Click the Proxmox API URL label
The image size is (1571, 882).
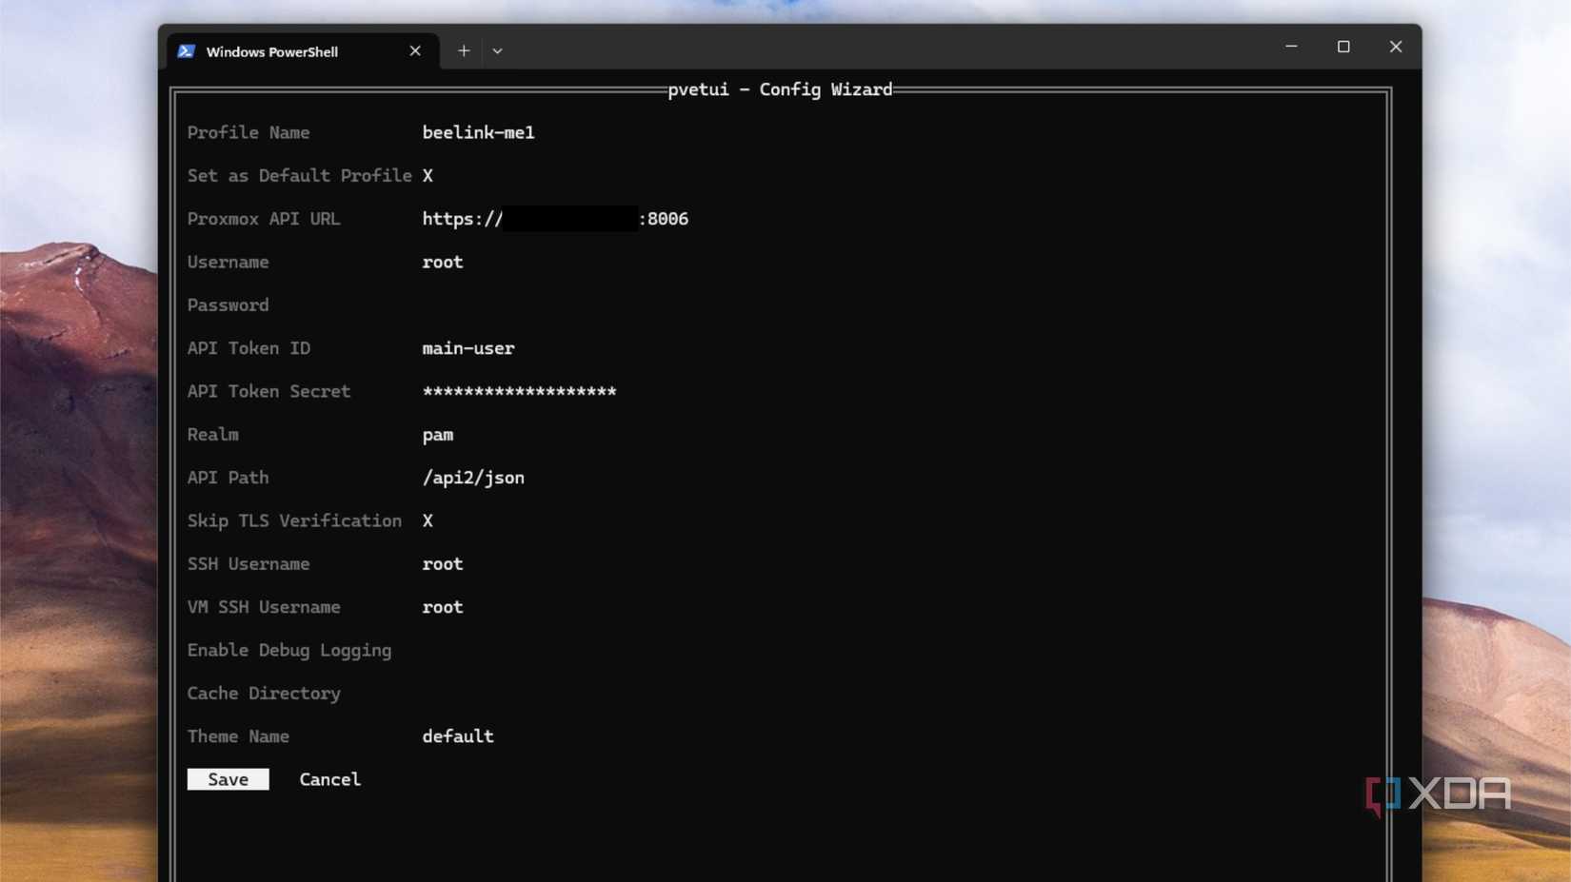[x=264, y=219]
